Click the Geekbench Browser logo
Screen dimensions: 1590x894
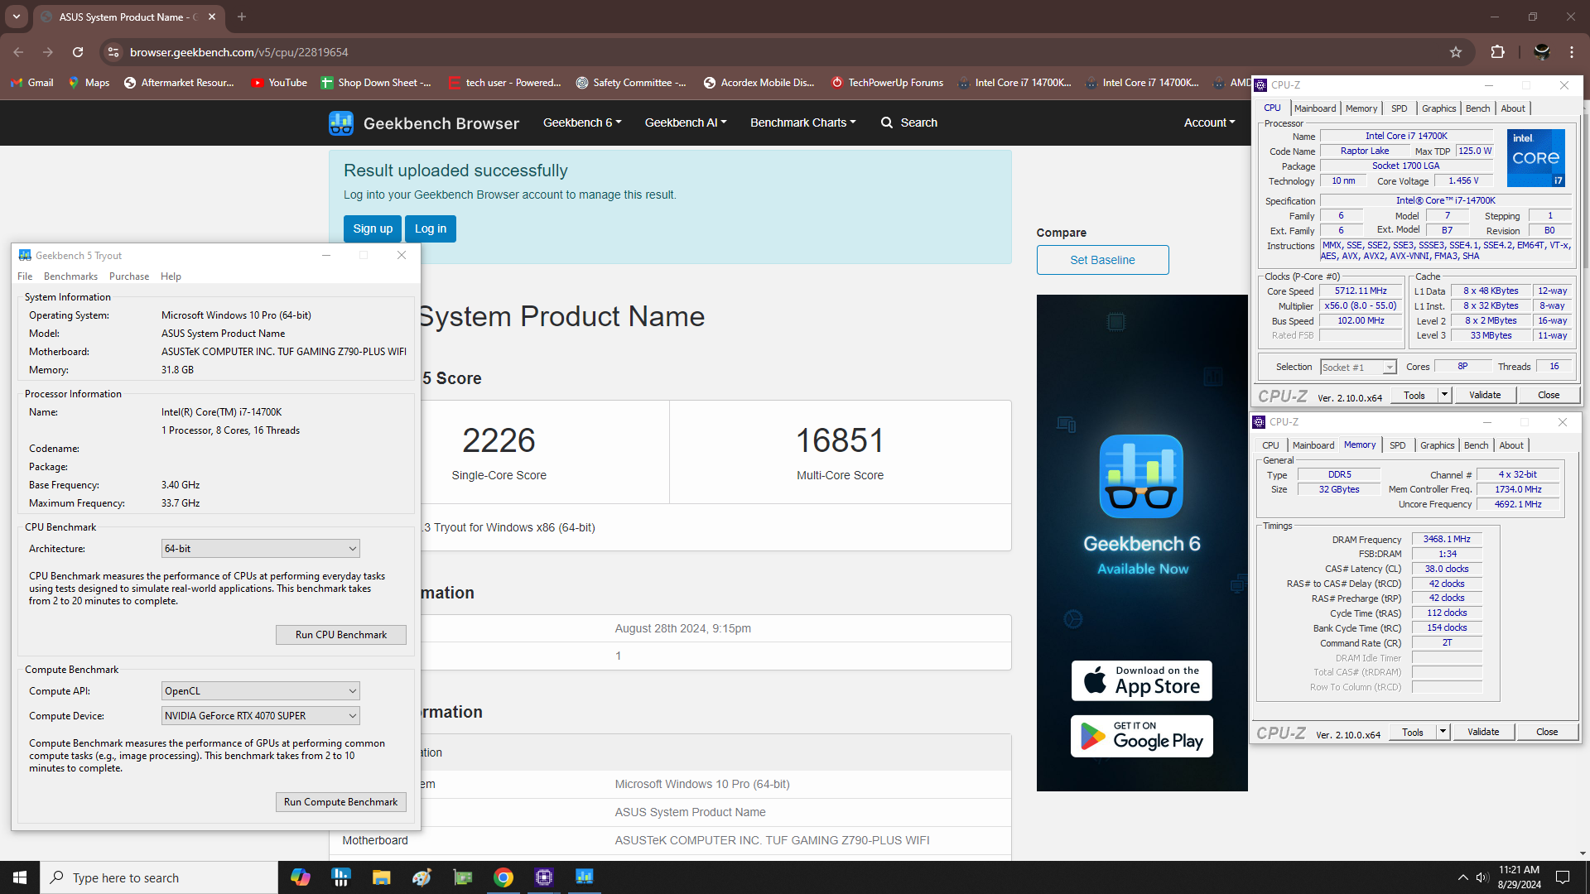[x=424, y=123]
